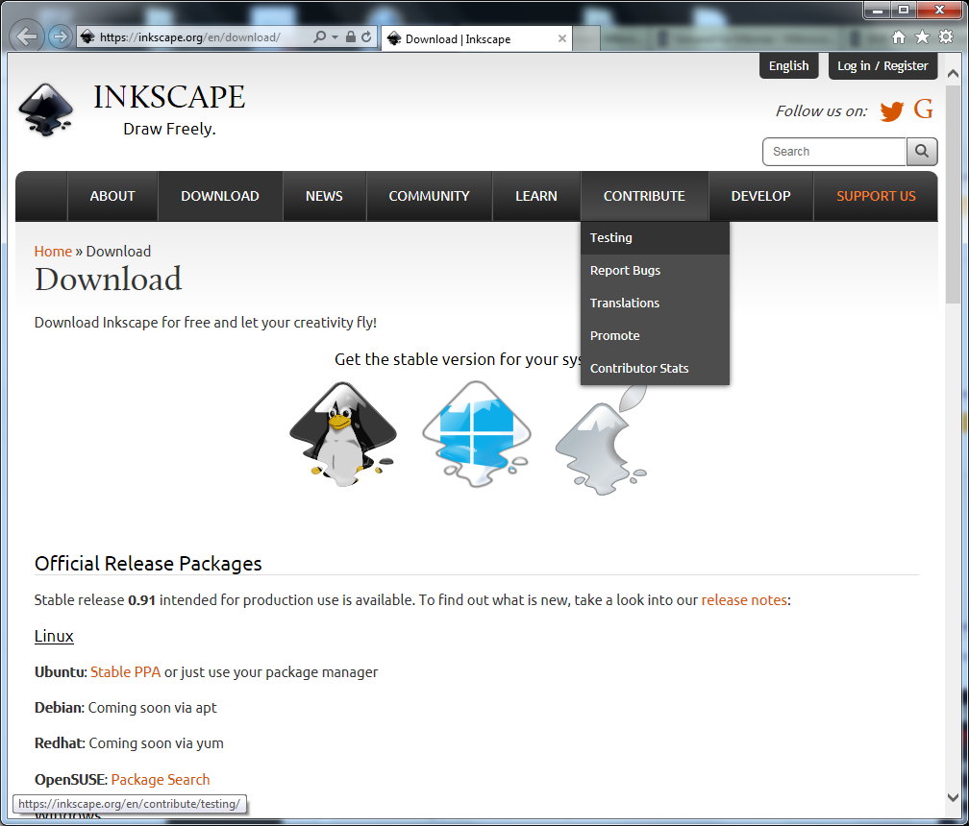Select Promote from Contribute dropdown

click(x=655, y=336)
